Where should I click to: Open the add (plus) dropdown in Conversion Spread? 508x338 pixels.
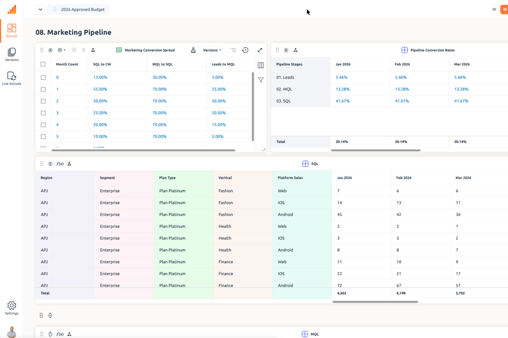[x=62, y=50]
